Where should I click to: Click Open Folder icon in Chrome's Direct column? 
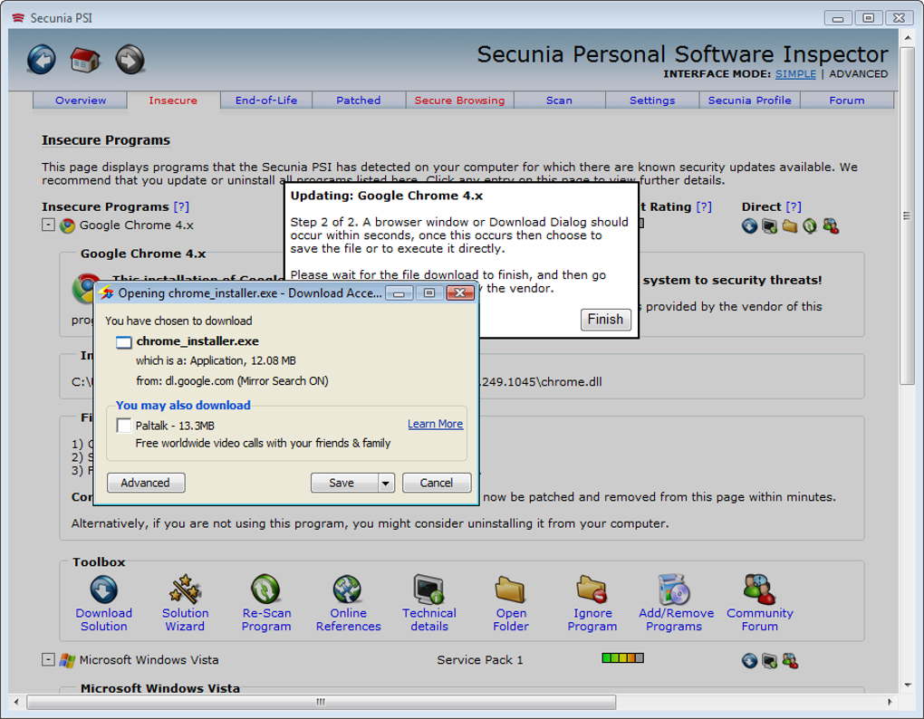790,225
